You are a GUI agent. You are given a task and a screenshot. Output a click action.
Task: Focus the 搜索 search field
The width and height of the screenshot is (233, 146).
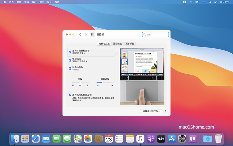click(x=155, y=35)
